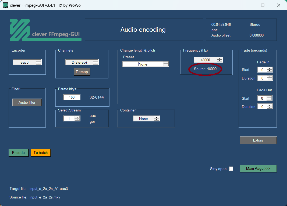Click the app icon in the title bar
The height and width of the screenshot is (206, 287).
click(x=5, y=5)
